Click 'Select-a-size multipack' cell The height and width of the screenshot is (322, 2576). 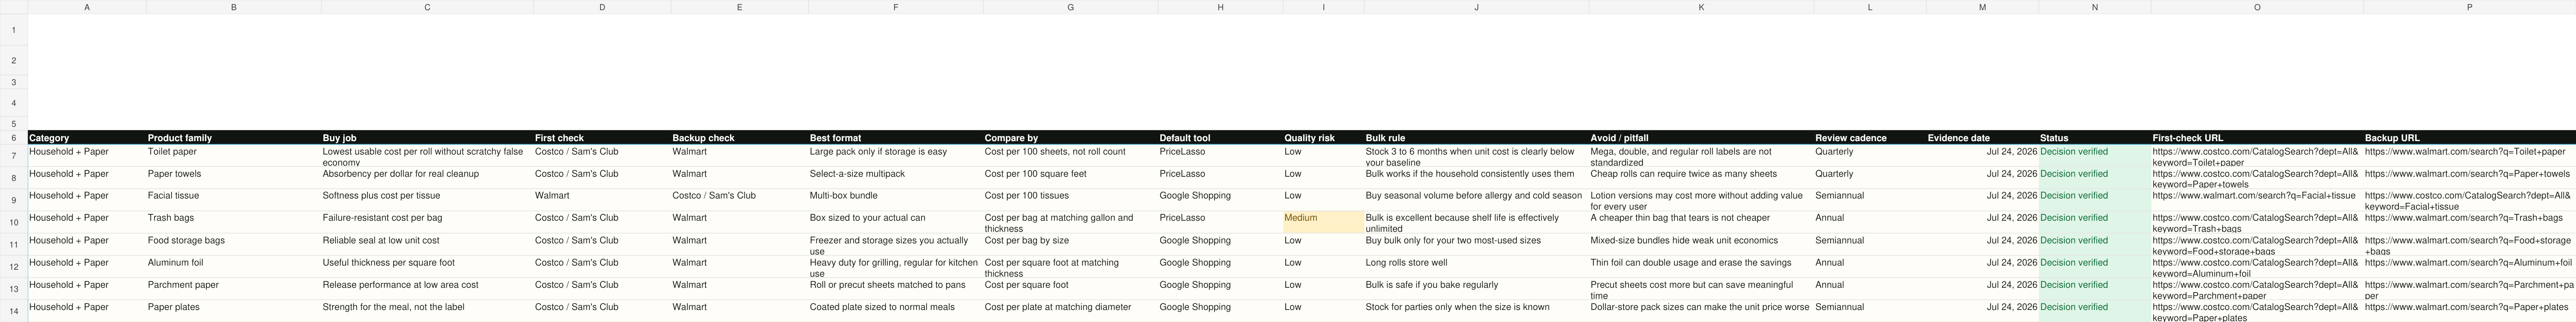(895, 178)
